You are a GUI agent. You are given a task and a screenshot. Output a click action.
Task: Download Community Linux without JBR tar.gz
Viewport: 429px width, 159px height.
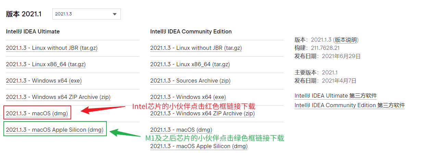pos(196,48)
